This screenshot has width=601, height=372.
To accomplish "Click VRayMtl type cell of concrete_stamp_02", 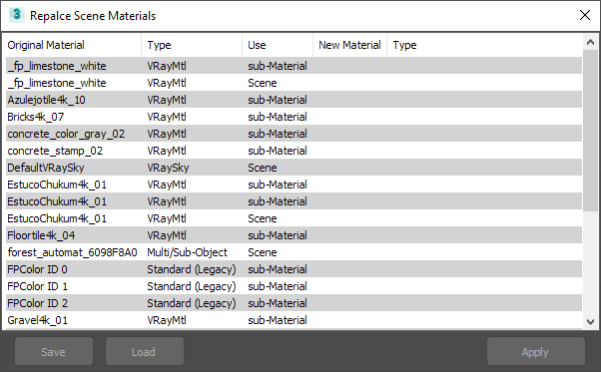I will [167, 151].
